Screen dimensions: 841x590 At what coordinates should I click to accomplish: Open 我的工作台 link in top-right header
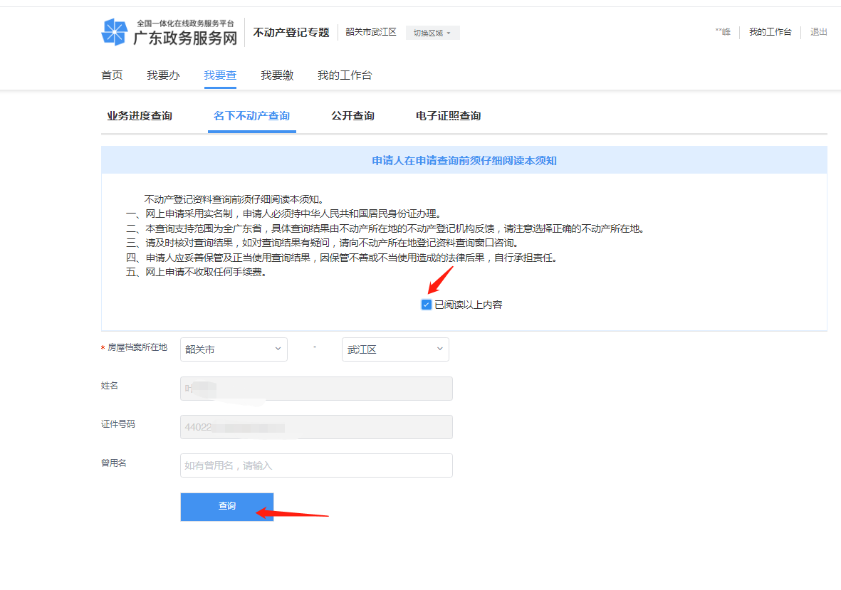pyautogui.click(x=770, y=32)
